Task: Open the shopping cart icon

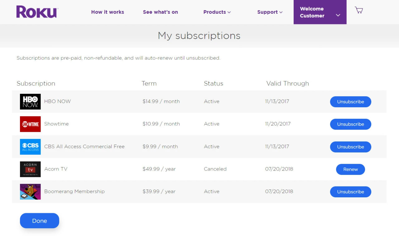Action: coord(359,10)
